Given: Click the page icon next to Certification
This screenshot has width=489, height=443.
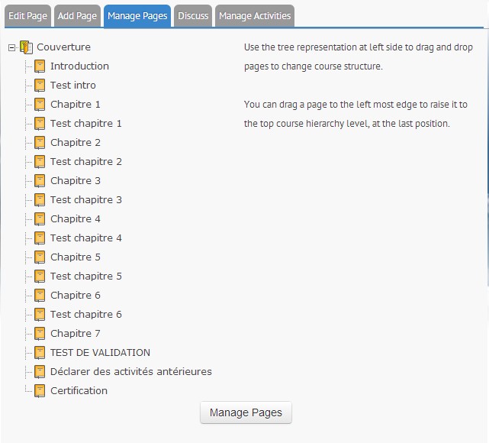Looking at the screenshot, I should [40, 391].
